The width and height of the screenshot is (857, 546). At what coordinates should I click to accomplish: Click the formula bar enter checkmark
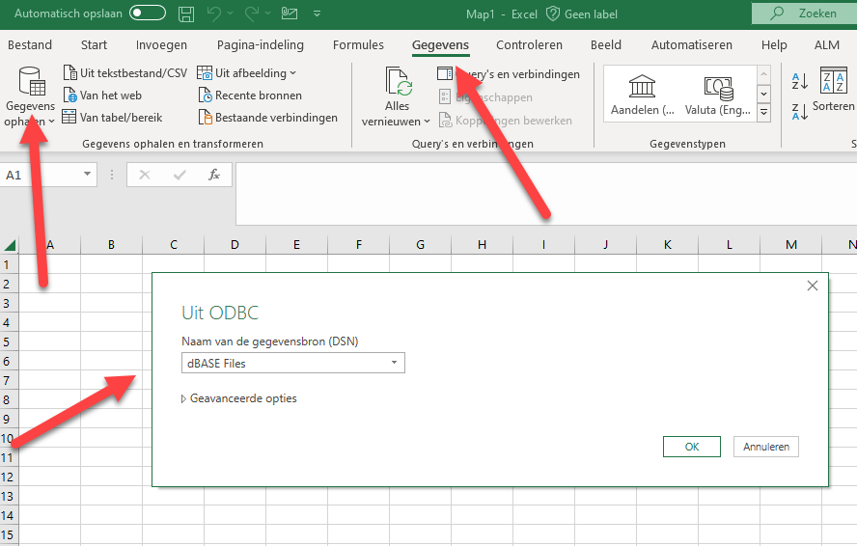[180, 175]
